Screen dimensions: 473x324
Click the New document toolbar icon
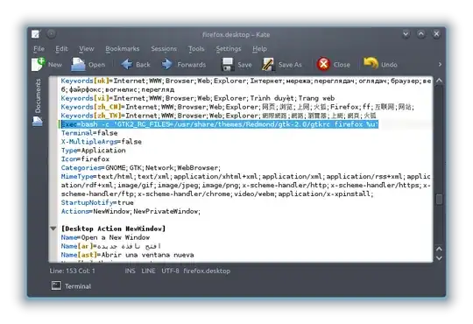click(x=39, y=64)
